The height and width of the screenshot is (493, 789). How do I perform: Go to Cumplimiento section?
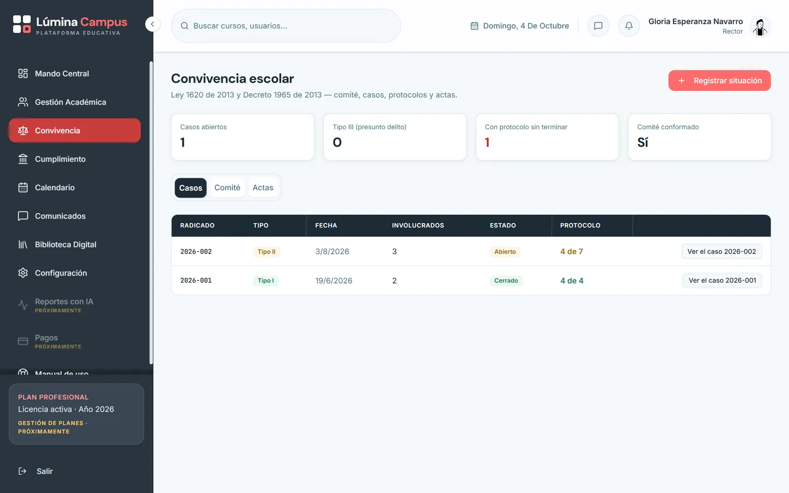pos(75,159)
